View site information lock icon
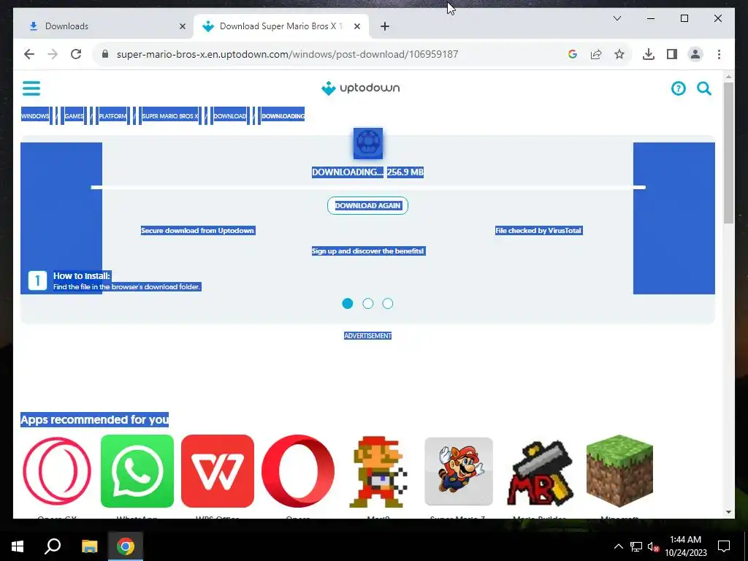Screen dimensions: 748x561 pos(105,54)
